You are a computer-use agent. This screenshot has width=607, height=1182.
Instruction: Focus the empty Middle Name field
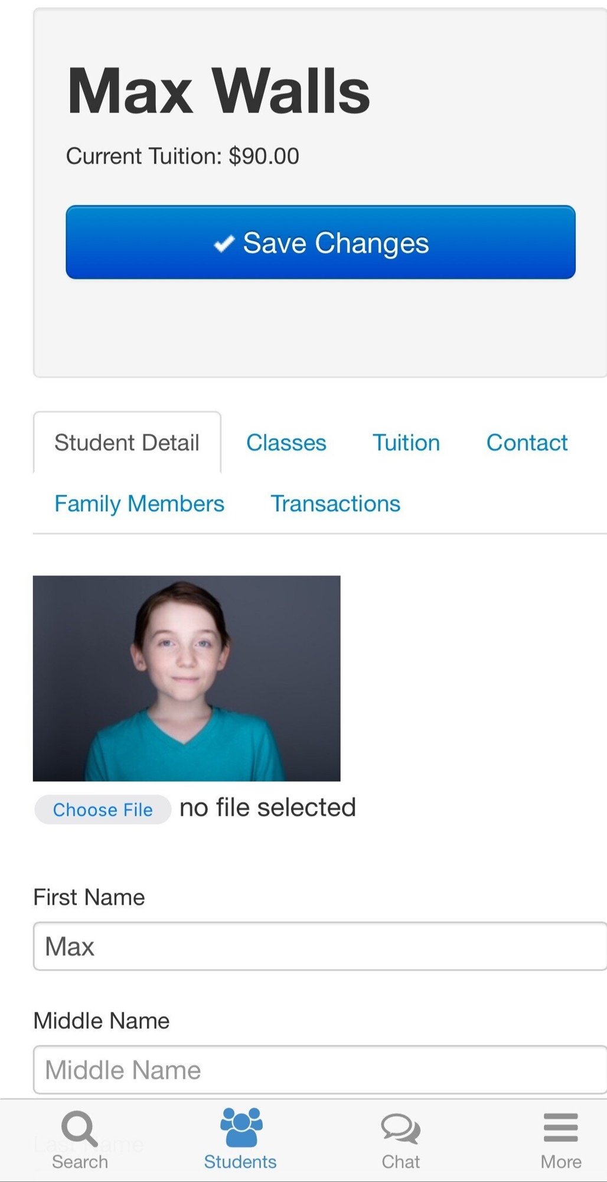[320, 1070]
